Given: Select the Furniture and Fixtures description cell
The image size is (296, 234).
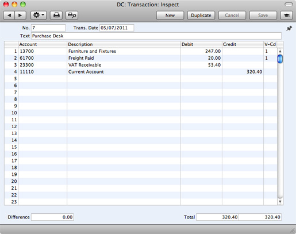Looking at the screenshot, I should [124, 51].
